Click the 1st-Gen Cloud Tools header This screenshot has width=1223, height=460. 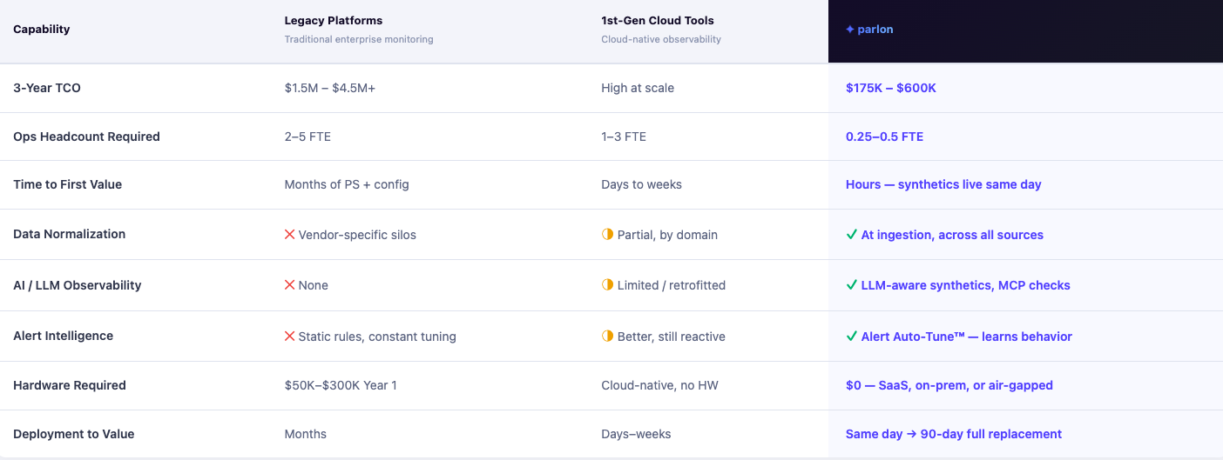[658, 21]
